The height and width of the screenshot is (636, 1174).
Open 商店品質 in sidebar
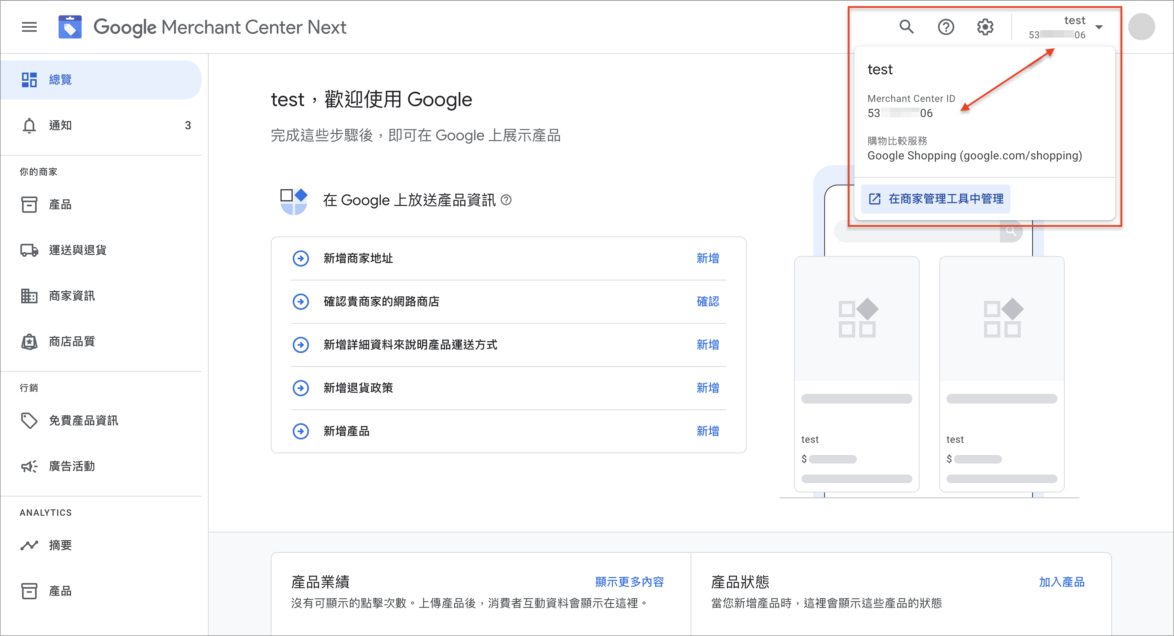[x=101, y=342]
